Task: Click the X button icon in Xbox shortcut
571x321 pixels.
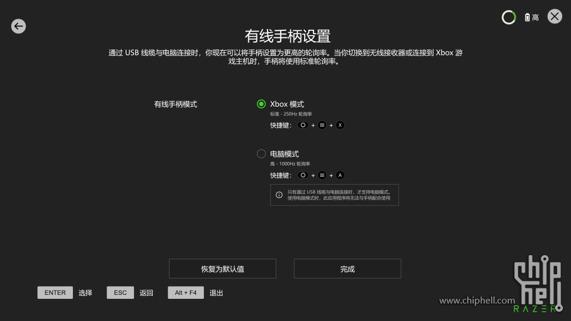Action: click(340, 125)
